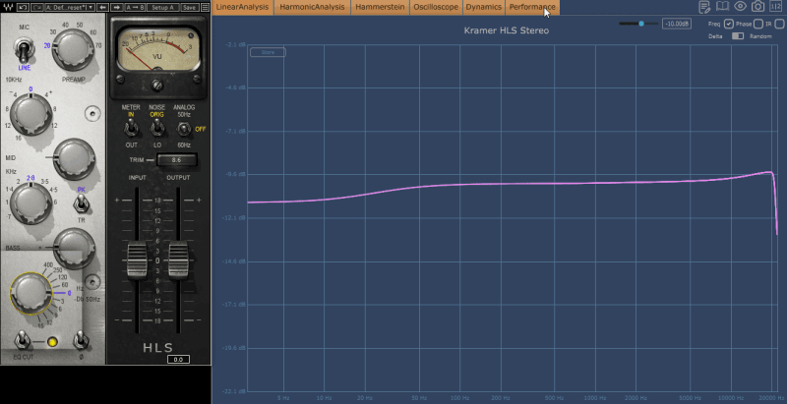The width and height of the screenshot is (787, 404).
Task: Click the -10.00dB level field
Action: (677, 24)
